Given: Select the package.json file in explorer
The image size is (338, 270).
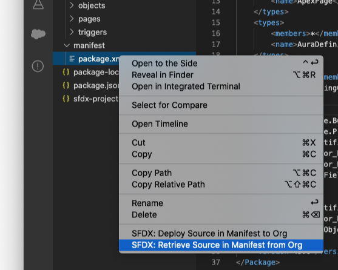Looking at the screenshot, I should [86, 85].
